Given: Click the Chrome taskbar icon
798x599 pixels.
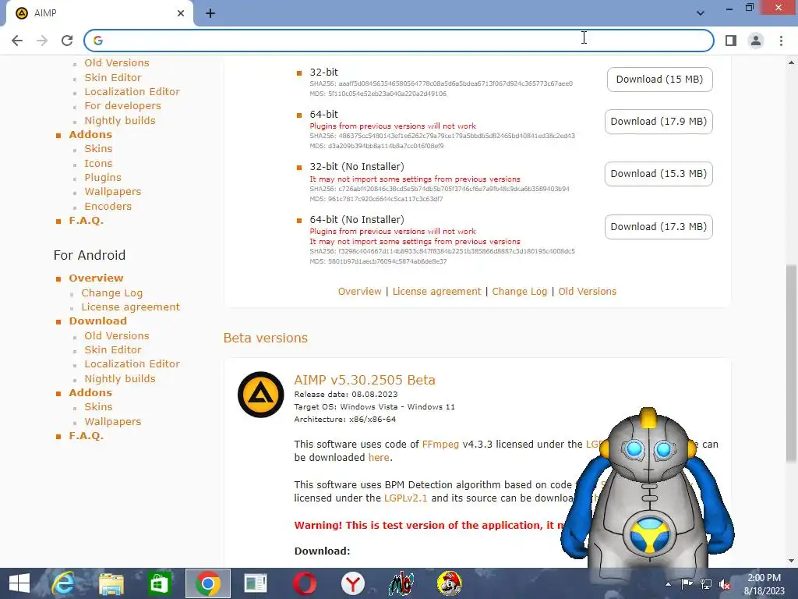Looking at the screenshot, I should click(207, 583).
